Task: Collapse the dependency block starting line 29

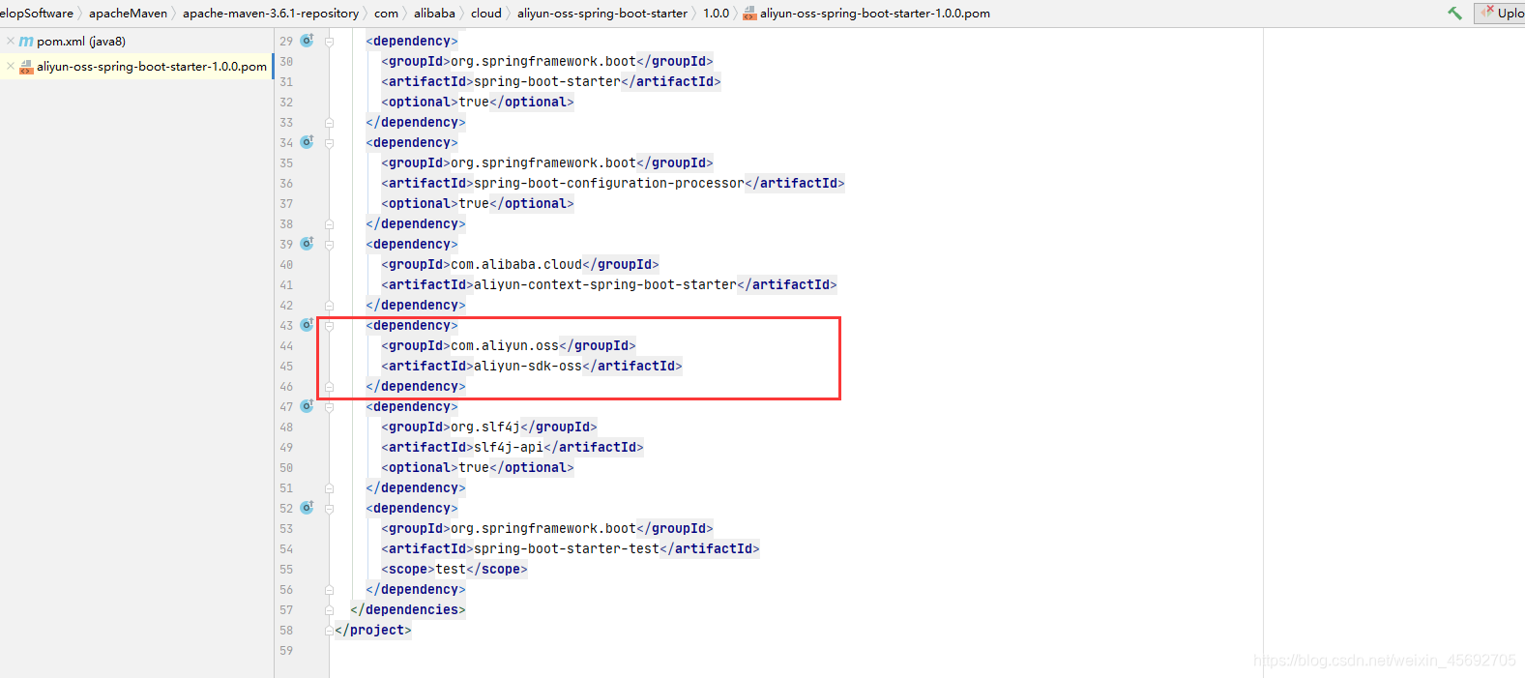Action: click(330, 42)
